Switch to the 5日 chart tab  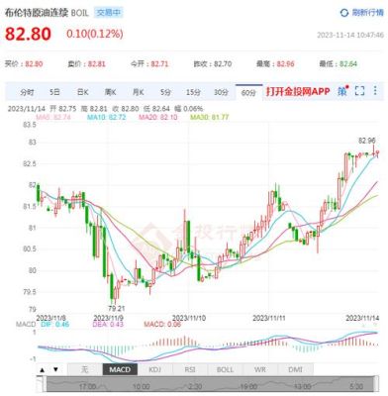click(x=54, y=92)
